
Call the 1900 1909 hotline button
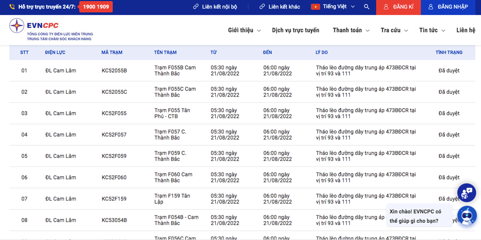(x=96, y=7)
